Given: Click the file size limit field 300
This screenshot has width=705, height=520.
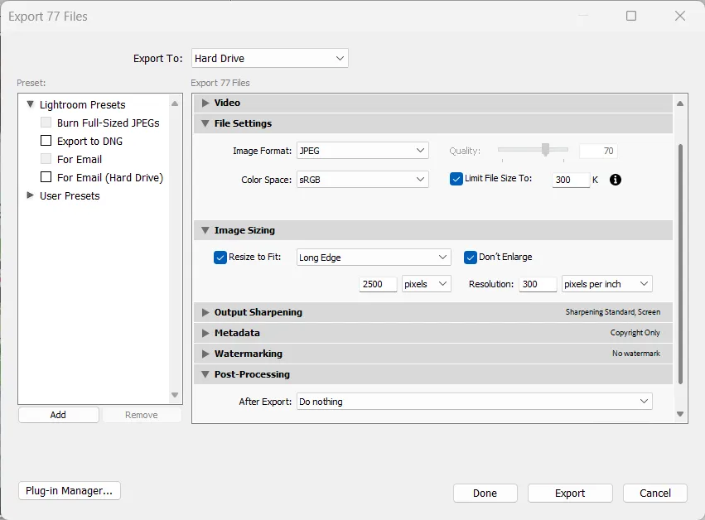Looking at the screenshot, I should click(x=571, y=180).
